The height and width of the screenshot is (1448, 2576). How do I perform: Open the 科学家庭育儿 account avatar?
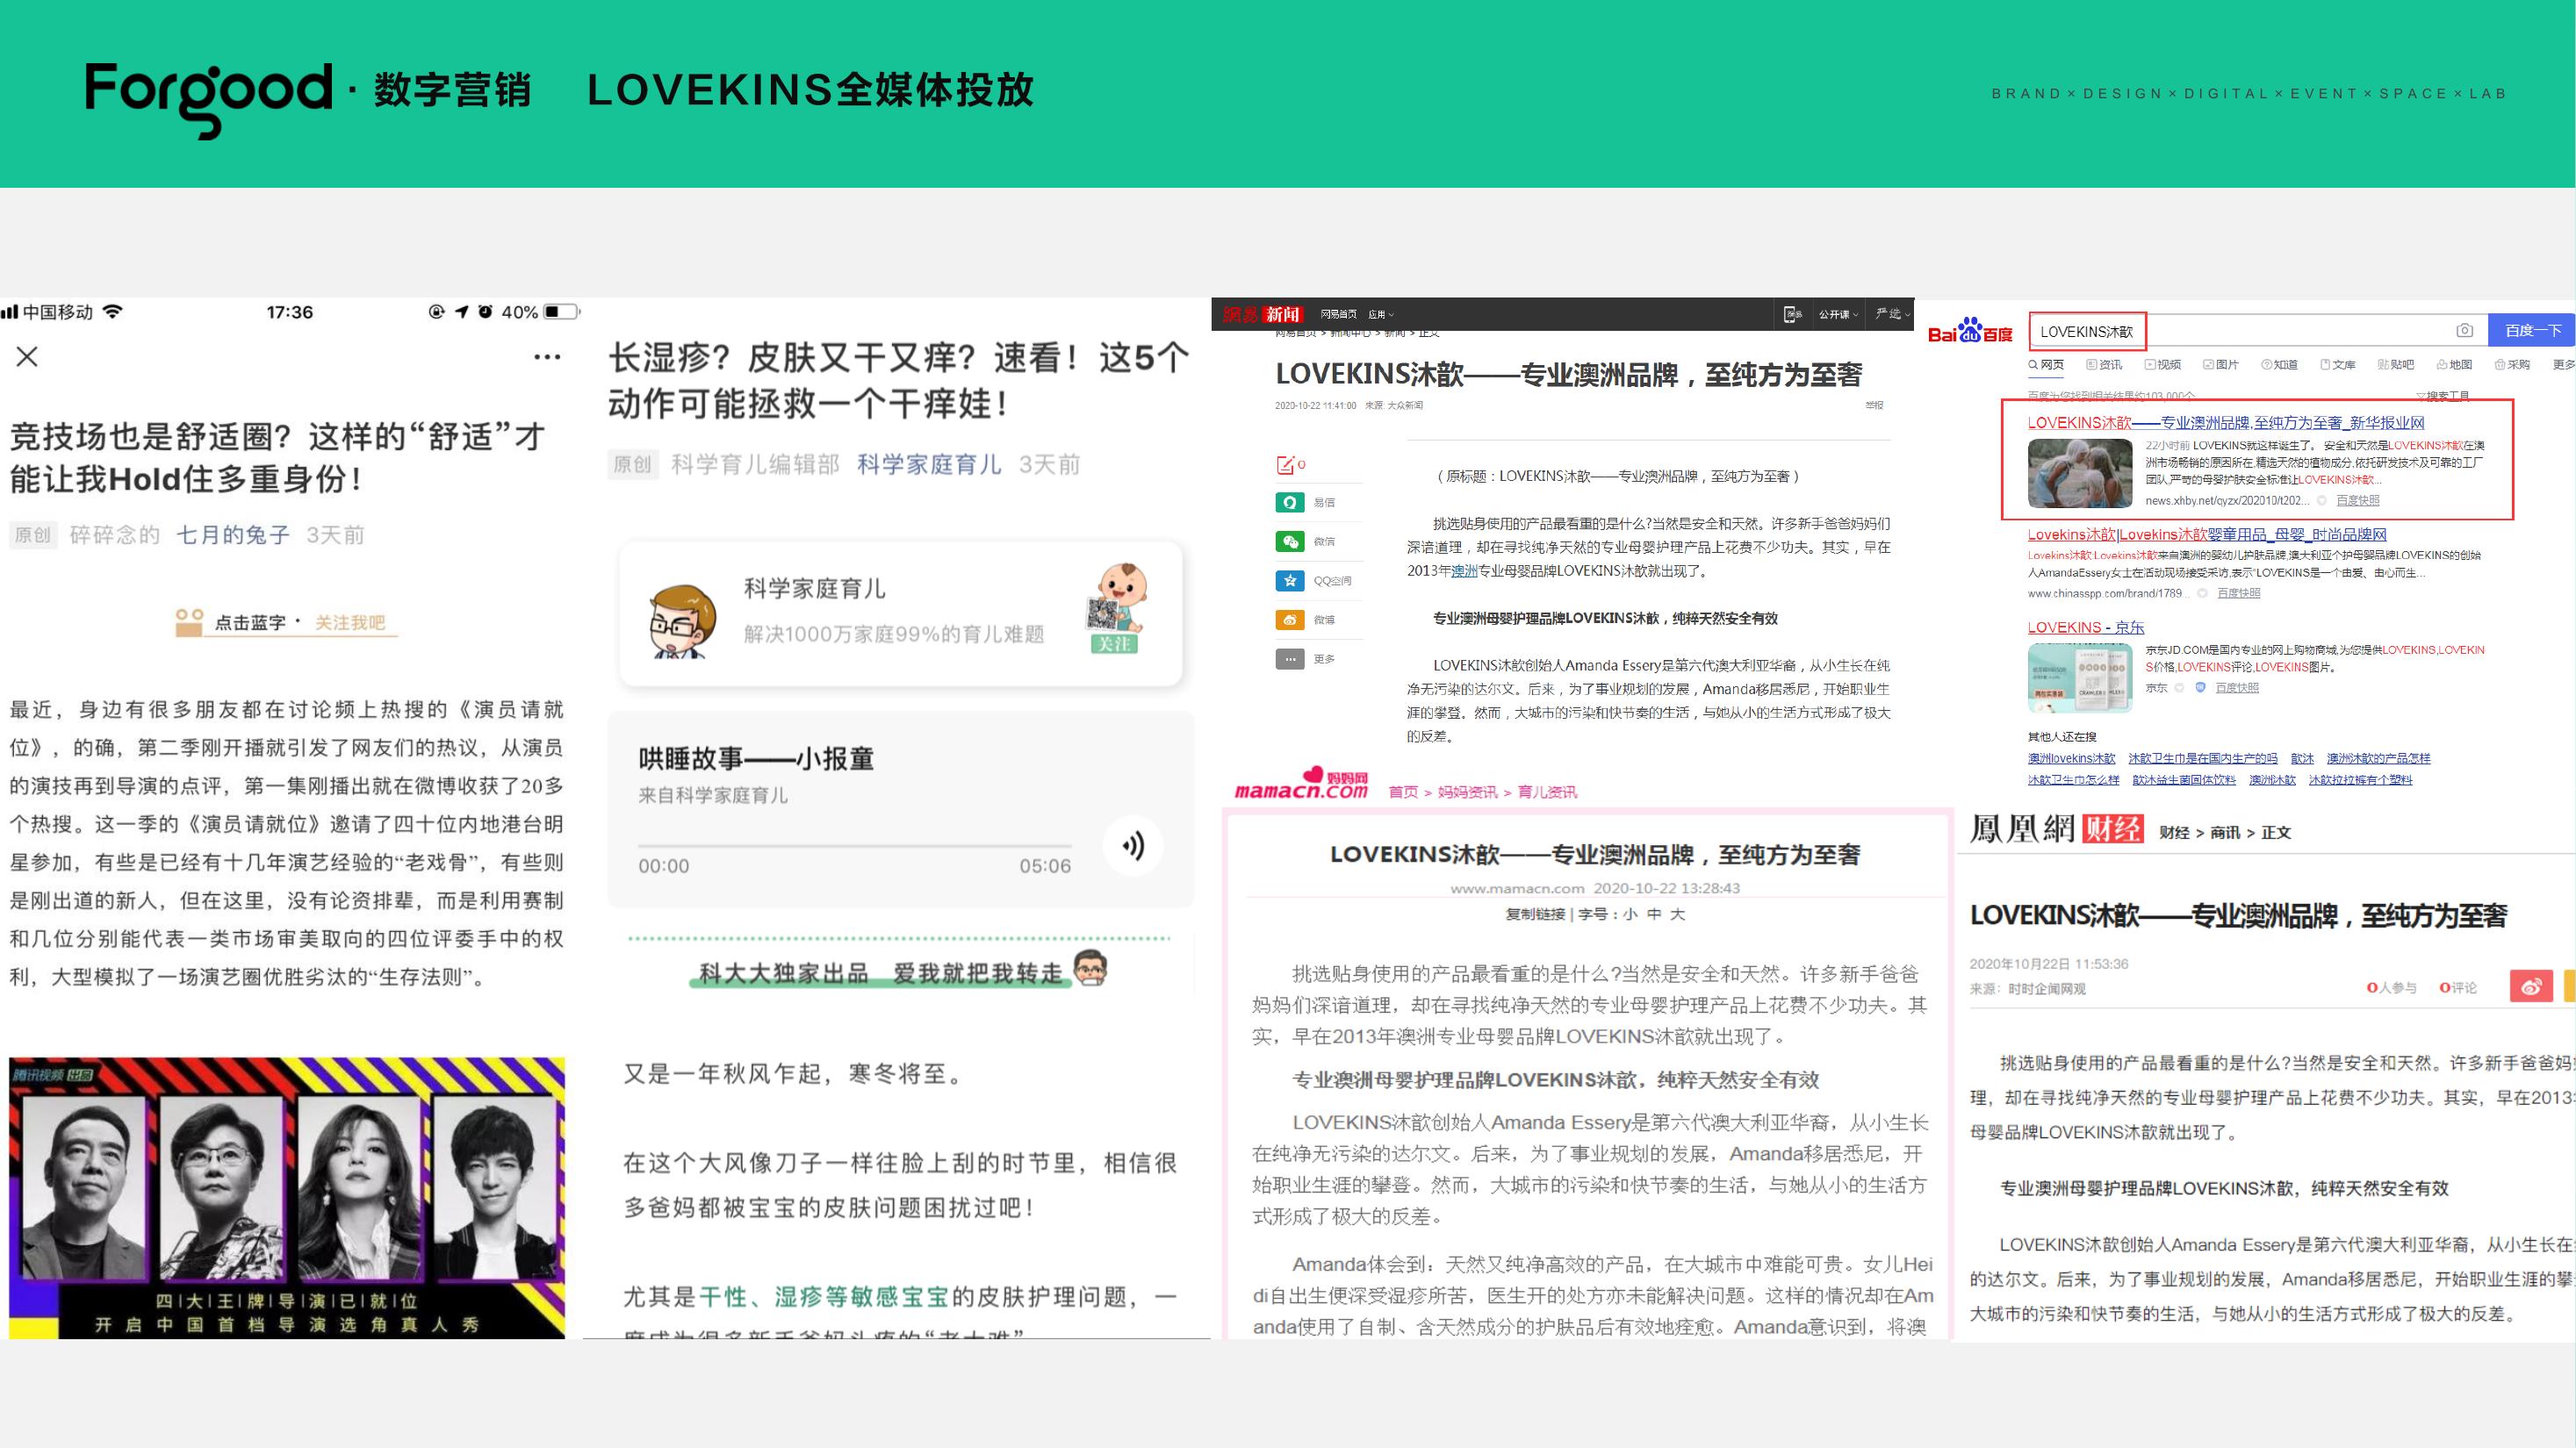click(682, 620)
